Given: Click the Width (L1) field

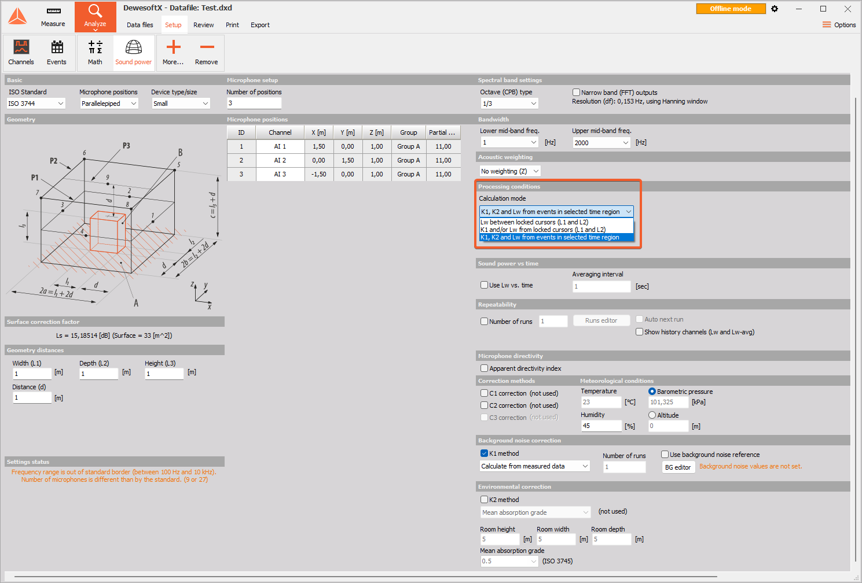Looking at the screenshot, I should [32, 374].
